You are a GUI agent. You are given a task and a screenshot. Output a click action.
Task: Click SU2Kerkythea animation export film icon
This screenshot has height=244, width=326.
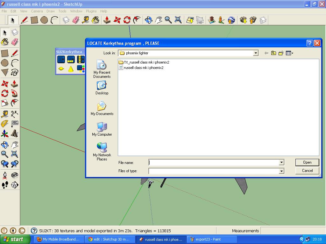pyautogui.click(x=81, y=59)
